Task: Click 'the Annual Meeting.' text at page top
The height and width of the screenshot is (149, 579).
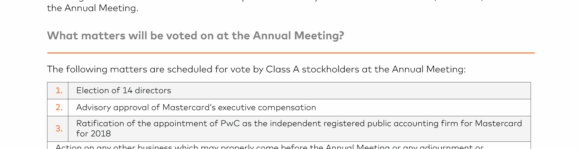Action: tap(92, 8)
